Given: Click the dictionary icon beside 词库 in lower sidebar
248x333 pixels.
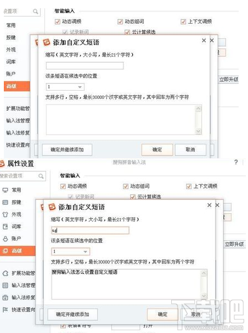Looking at the screenshot, I should point(5,226).
